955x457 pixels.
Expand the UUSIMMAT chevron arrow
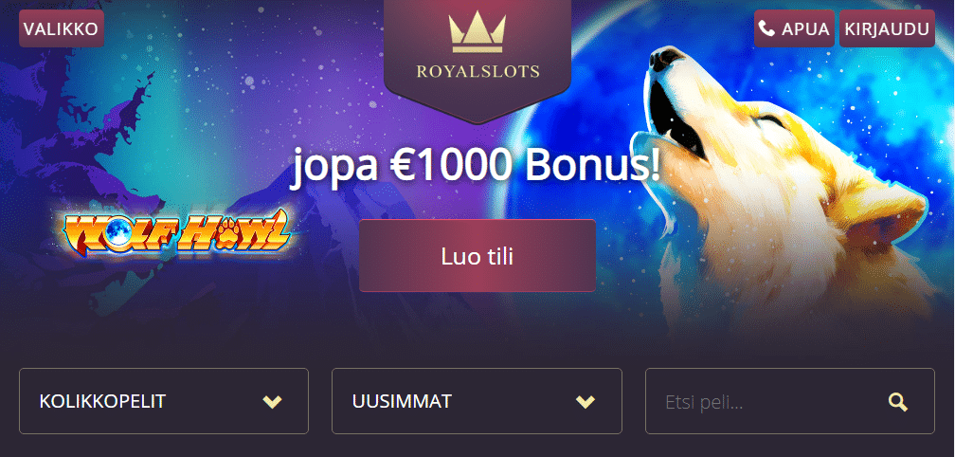[x=586, y=402]
